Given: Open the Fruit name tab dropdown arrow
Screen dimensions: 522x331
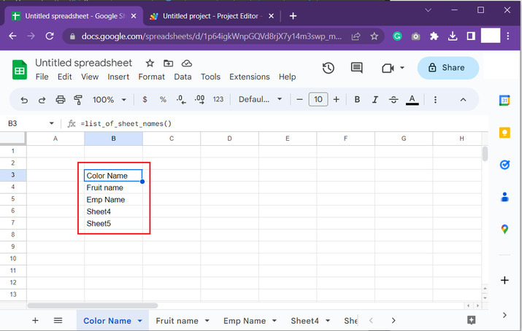Looking at the screenshot, I should 207,321.
